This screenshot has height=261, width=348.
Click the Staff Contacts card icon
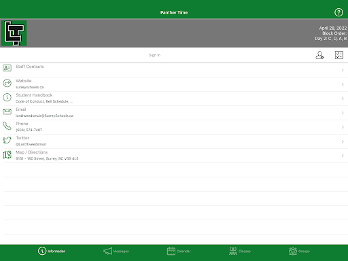point(7,68)
